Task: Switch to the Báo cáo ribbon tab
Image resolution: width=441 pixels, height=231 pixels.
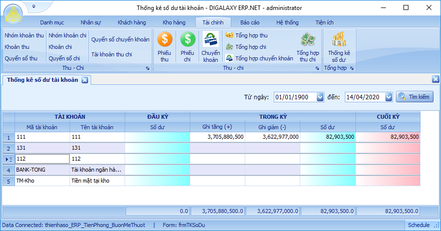Action: point(249,22)
